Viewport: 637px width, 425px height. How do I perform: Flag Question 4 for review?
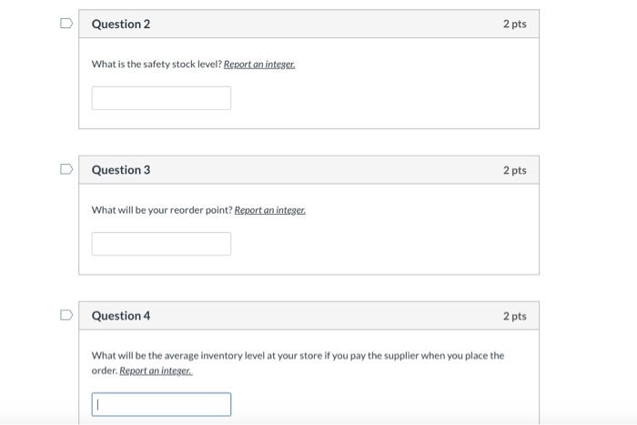66,315
